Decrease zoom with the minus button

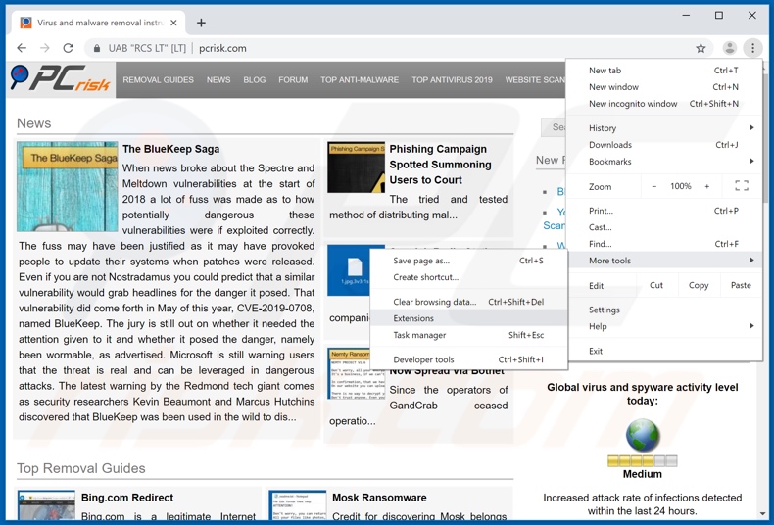pyautogui.click(x=654, y=186)
